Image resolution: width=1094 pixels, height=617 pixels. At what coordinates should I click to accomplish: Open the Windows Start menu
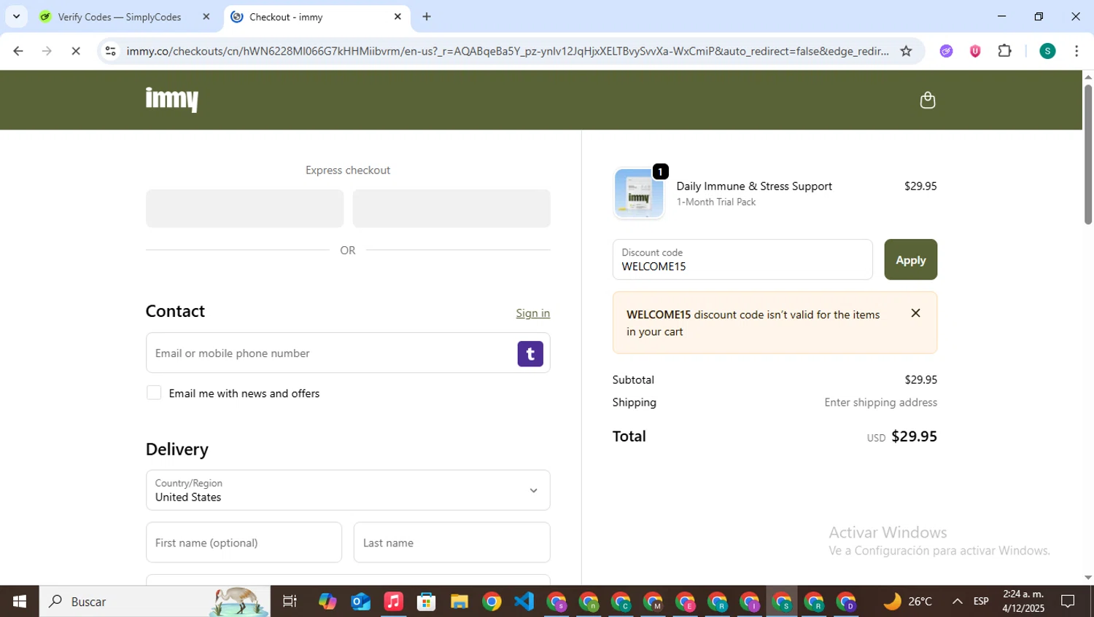point(20,602)
